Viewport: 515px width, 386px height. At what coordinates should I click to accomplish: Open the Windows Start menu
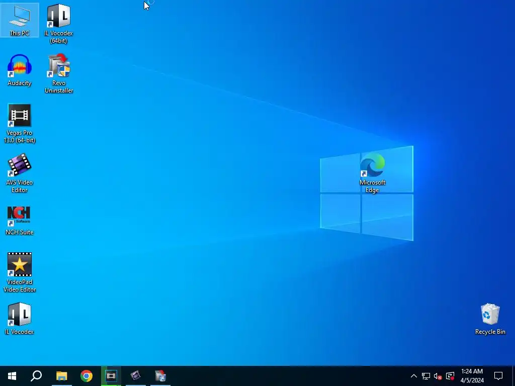pyautogui.click(x=12, y=376)
